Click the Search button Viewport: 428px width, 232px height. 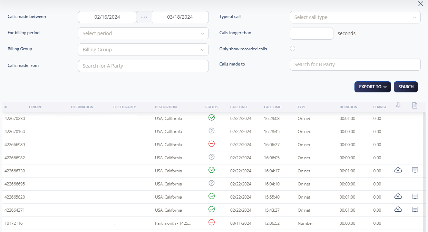click(x=406, y=87)
